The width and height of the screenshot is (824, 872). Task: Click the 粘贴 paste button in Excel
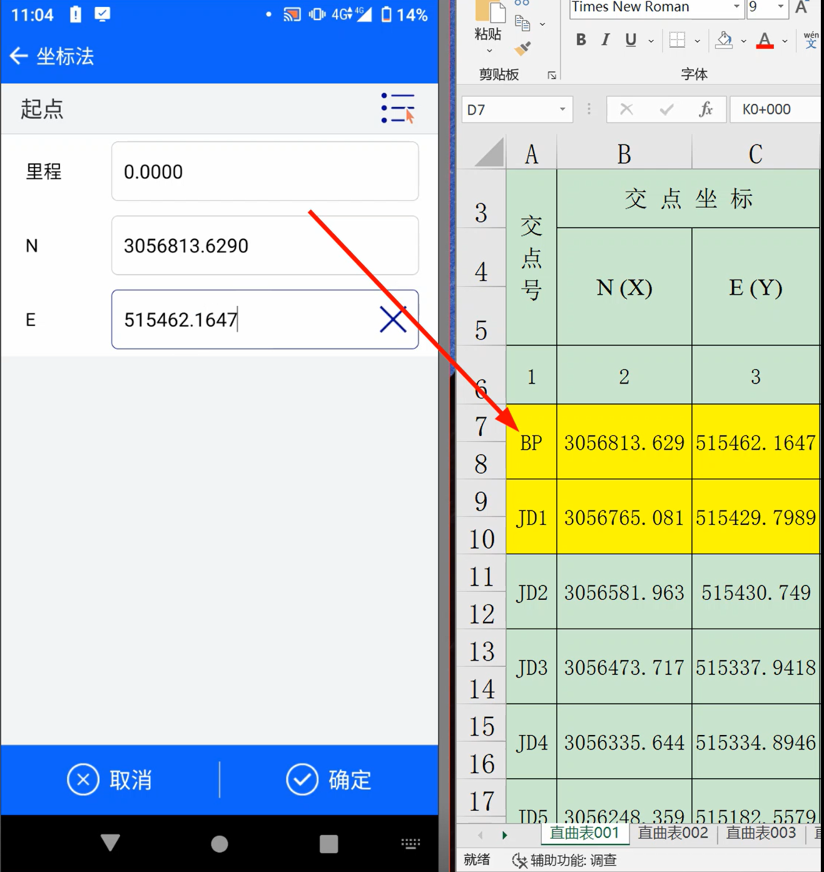(x=488, y=21)
